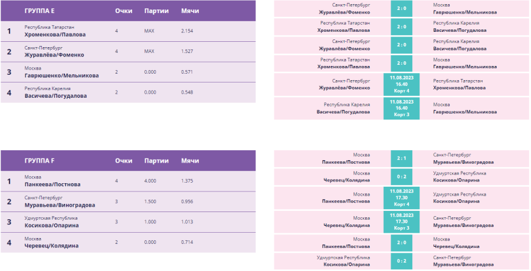Click Партии column header in Group E
This screenshot has width=531, height=271.
point(156,11)
